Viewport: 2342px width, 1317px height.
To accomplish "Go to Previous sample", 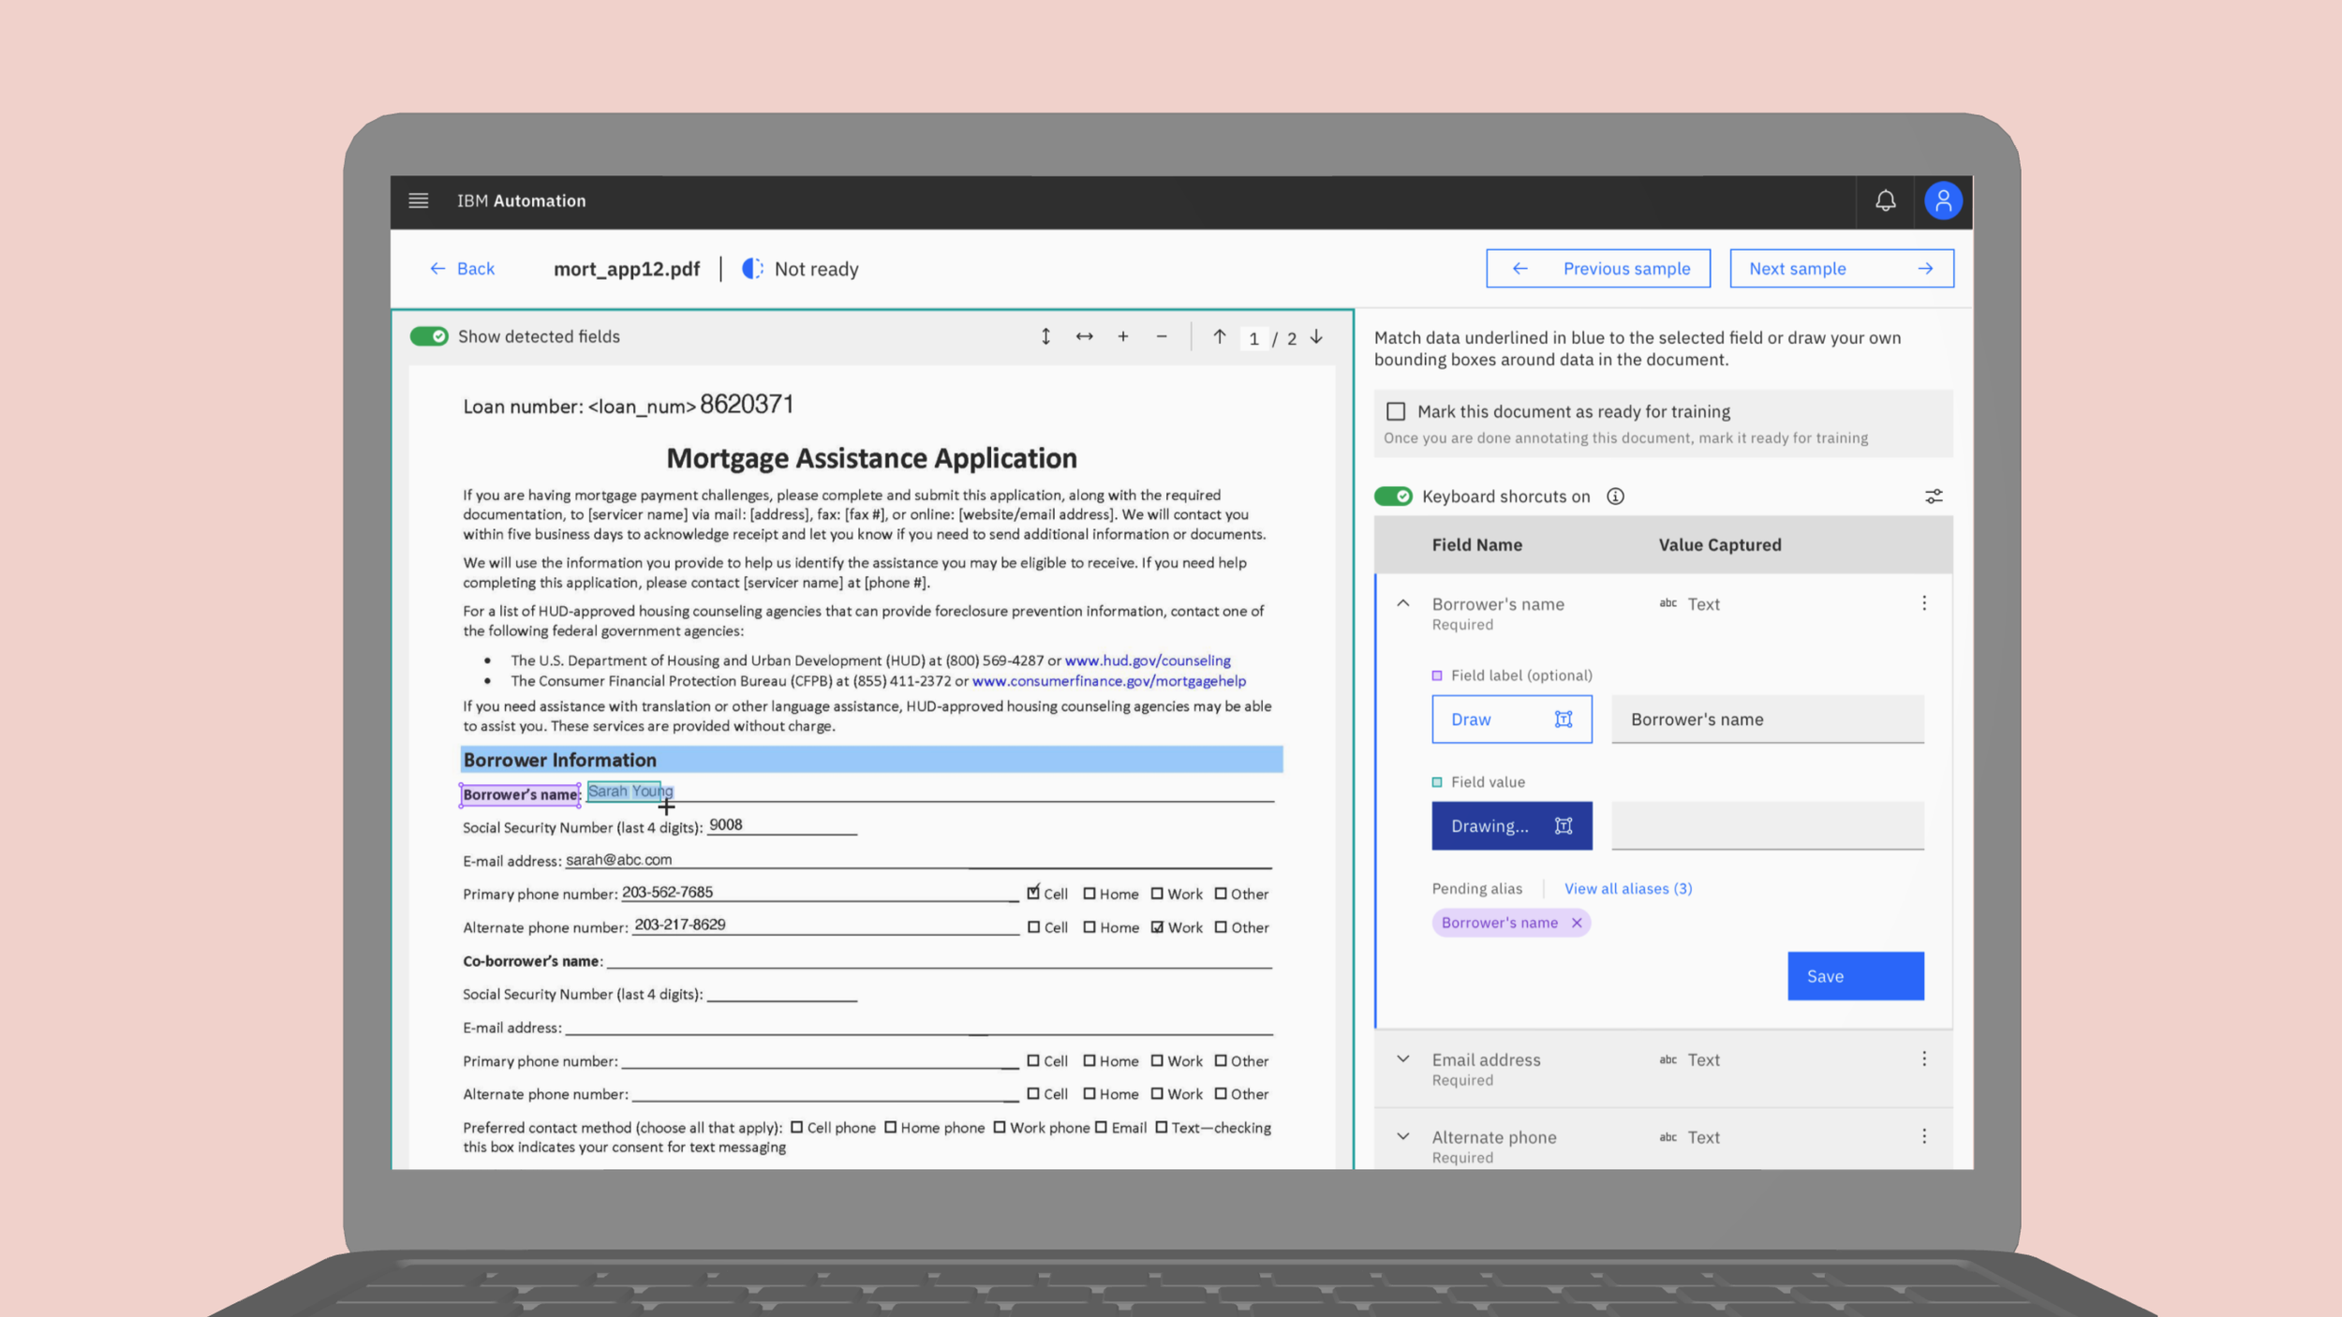I will pos(1598,269).
